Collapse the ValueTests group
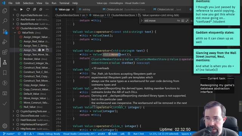Image resolution: width=242 pixels, height=136 pixels. pyautogui.click(x=15, y=32)
